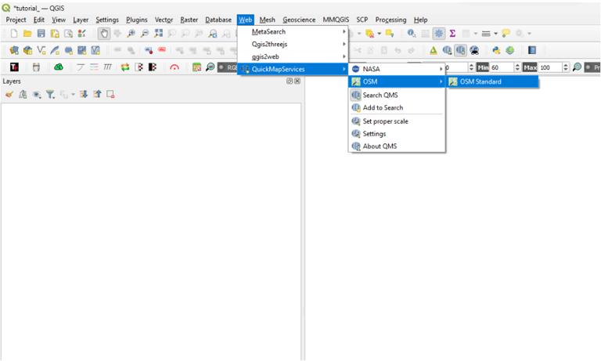Screen dimensions: 601x361
Task: Click the New Project blank page icon
Action: tap(14, 34)
